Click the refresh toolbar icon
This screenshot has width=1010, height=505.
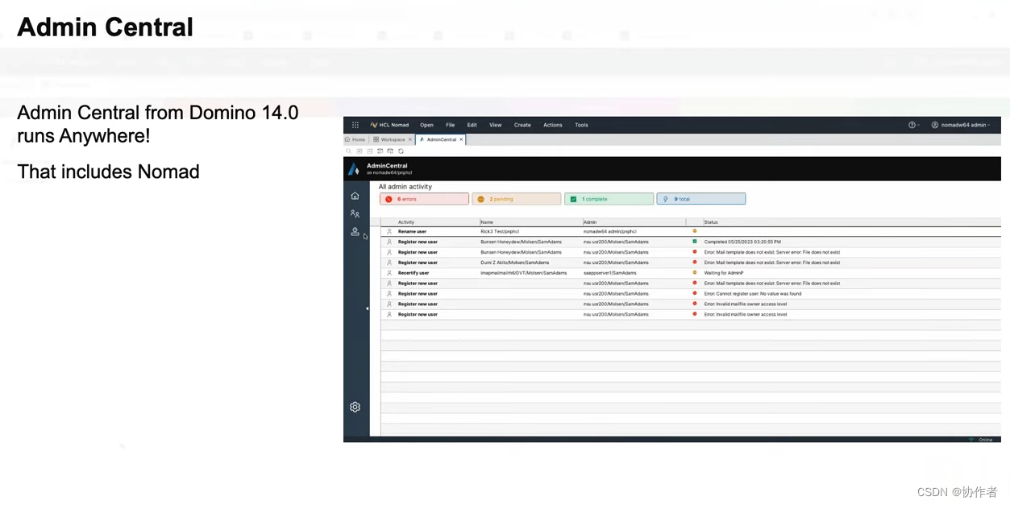(401, 151)
